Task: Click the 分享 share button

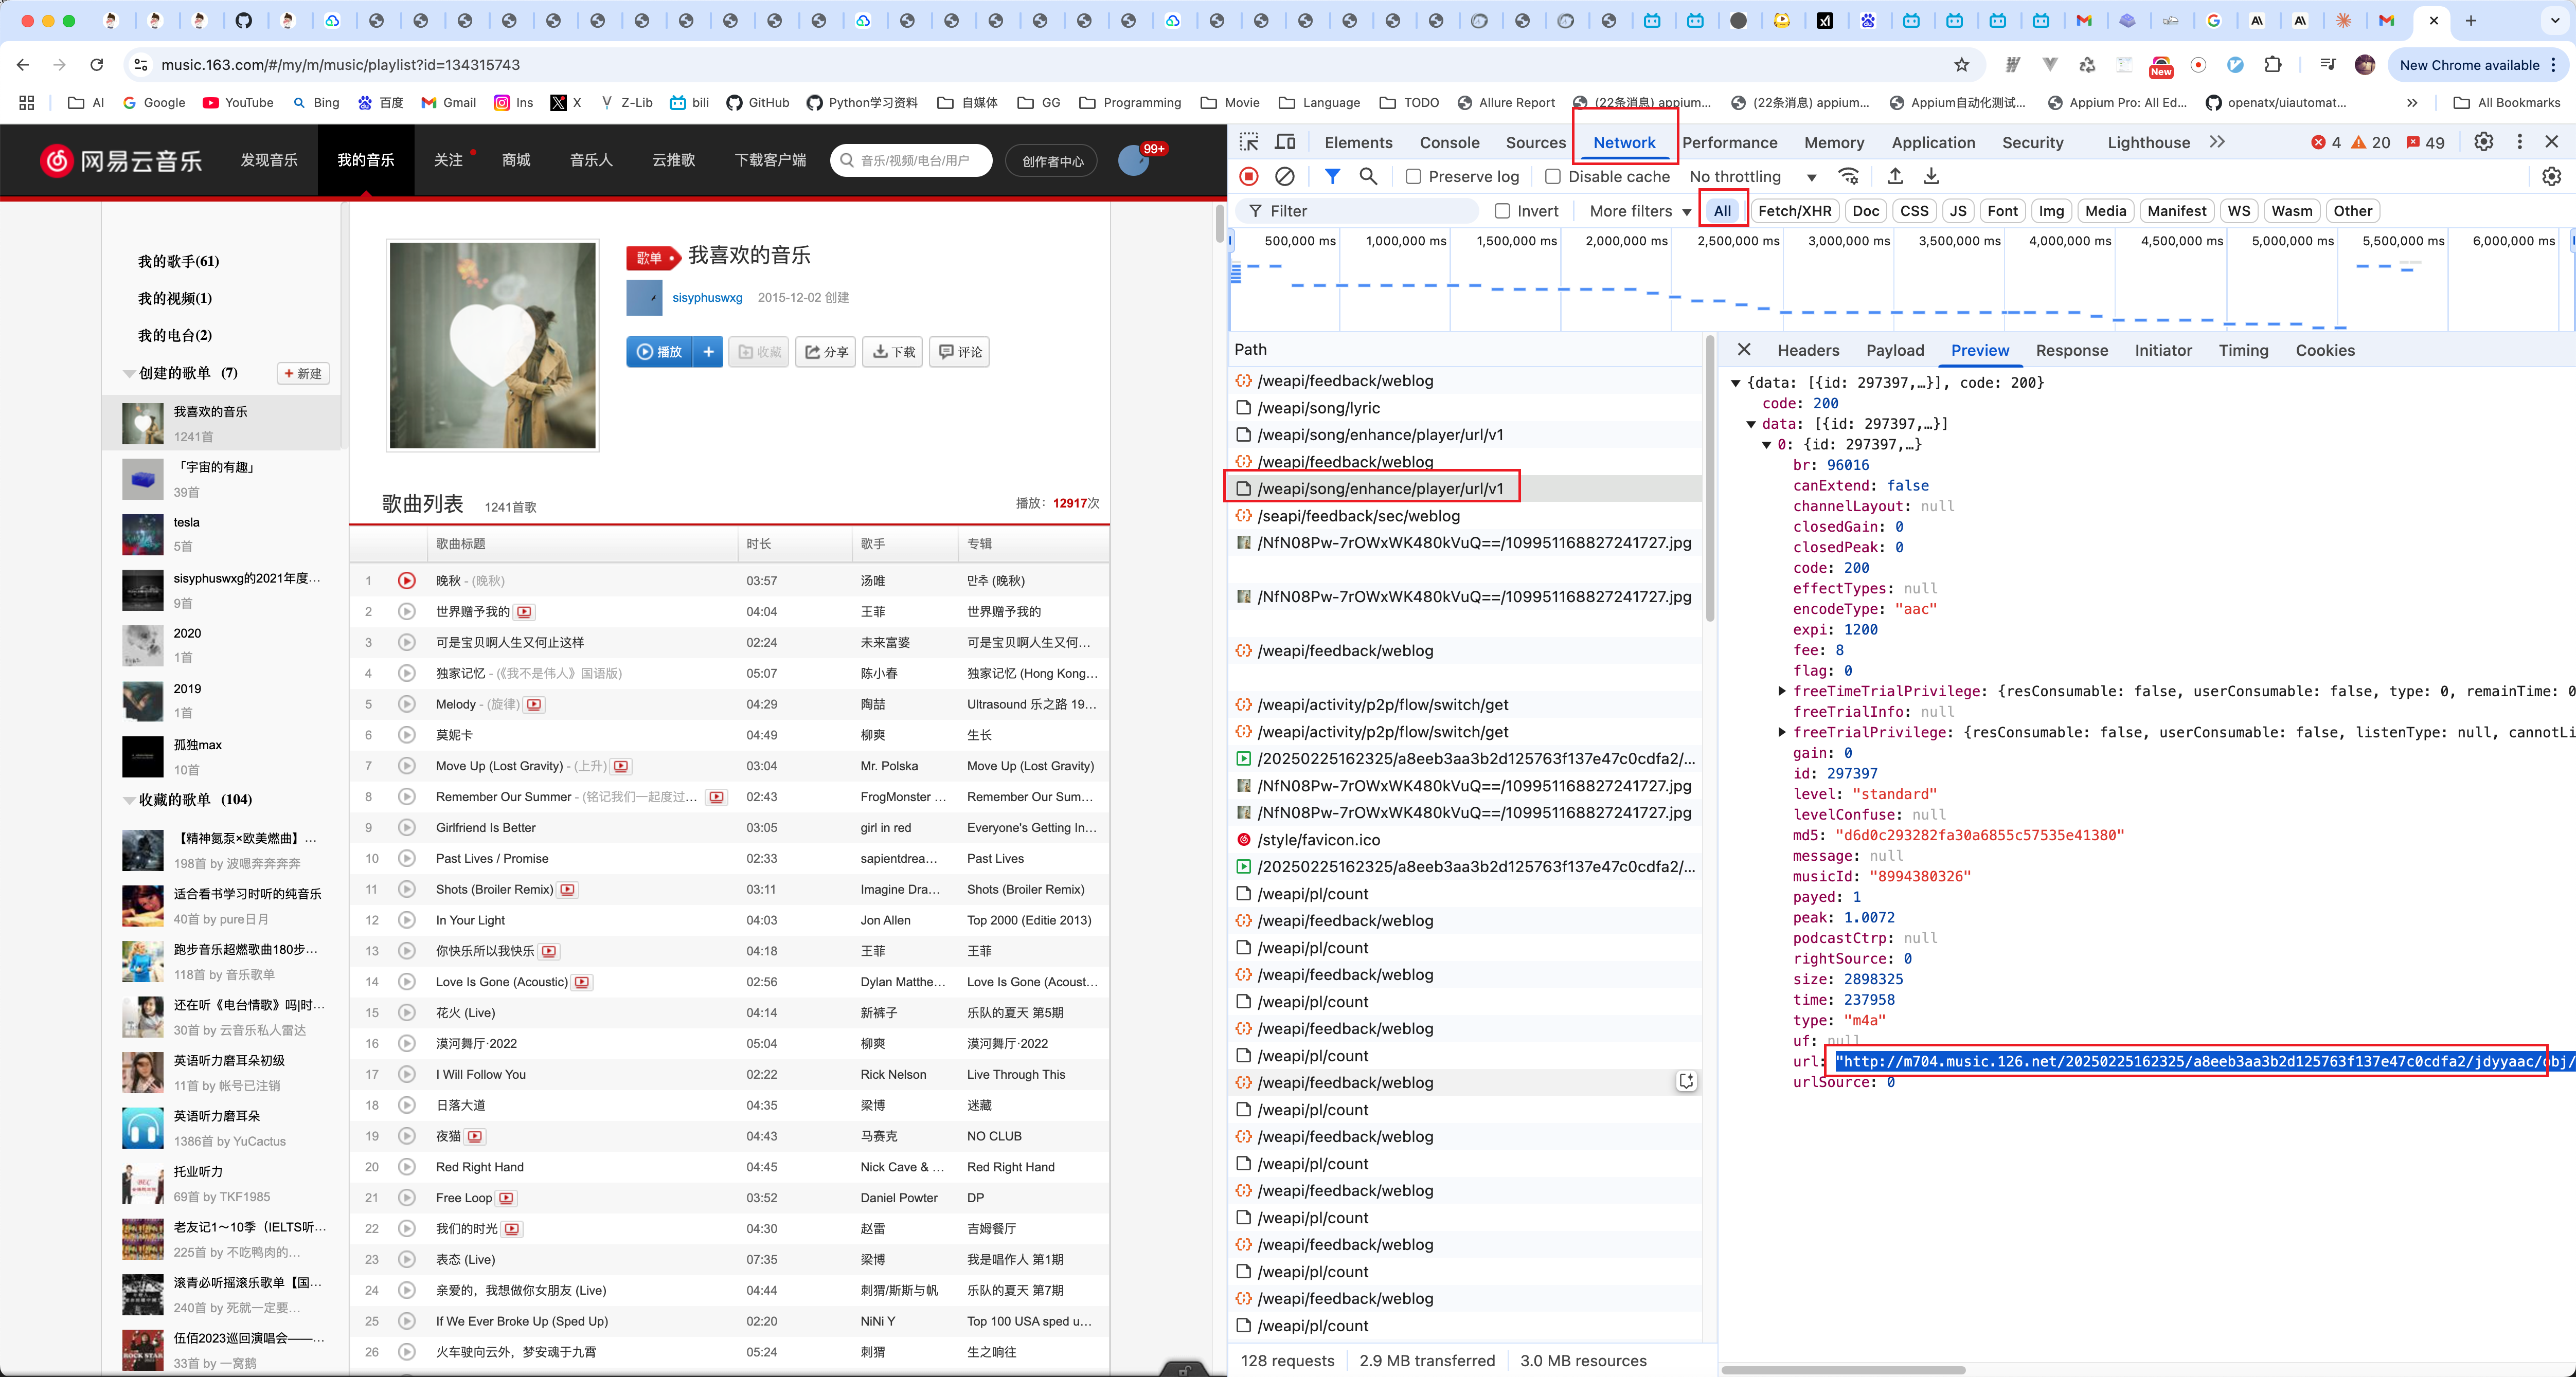Action: point(826,352)
